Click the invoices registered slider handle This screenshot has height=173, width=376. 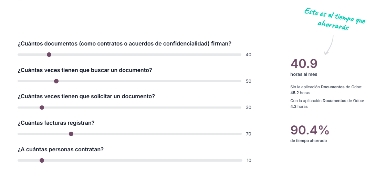(x=71, y=134)
